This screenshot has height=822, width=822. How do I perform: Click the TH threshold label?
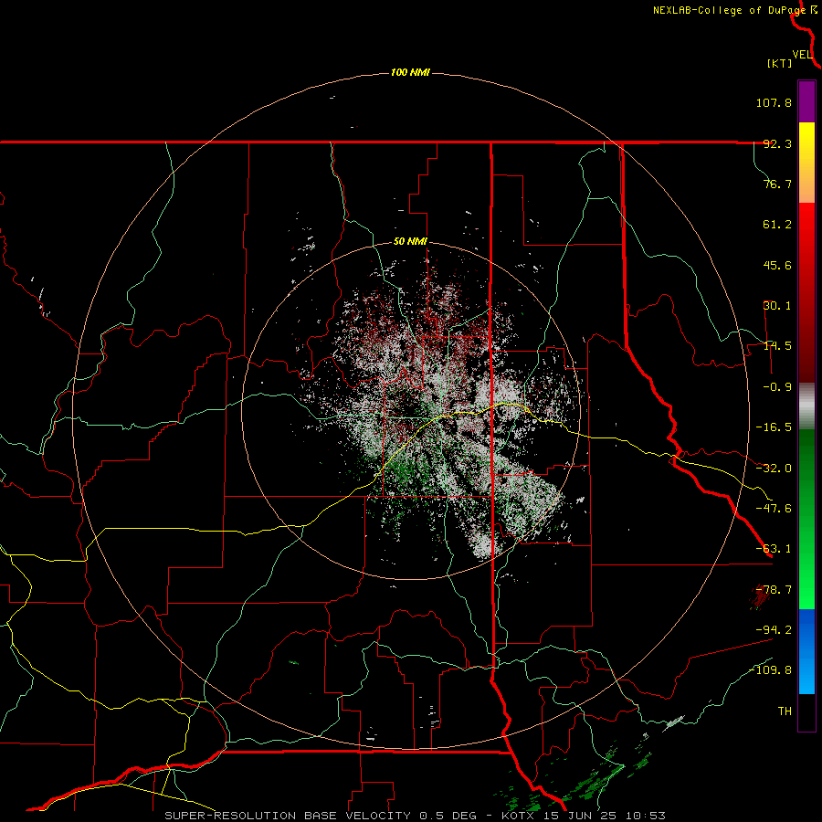click(x=785, y=711)
